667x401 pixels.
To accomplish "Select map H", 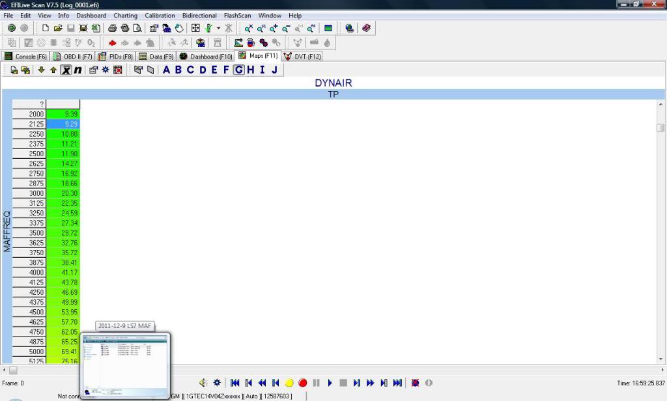I will [251, 70].
